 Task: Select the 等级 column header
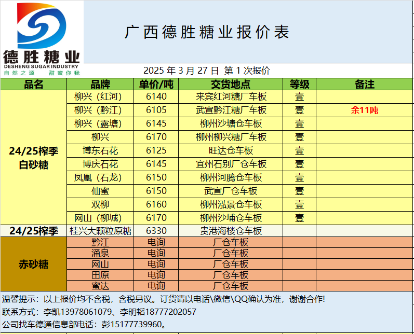pyautogui.click(x=299, y=84)
